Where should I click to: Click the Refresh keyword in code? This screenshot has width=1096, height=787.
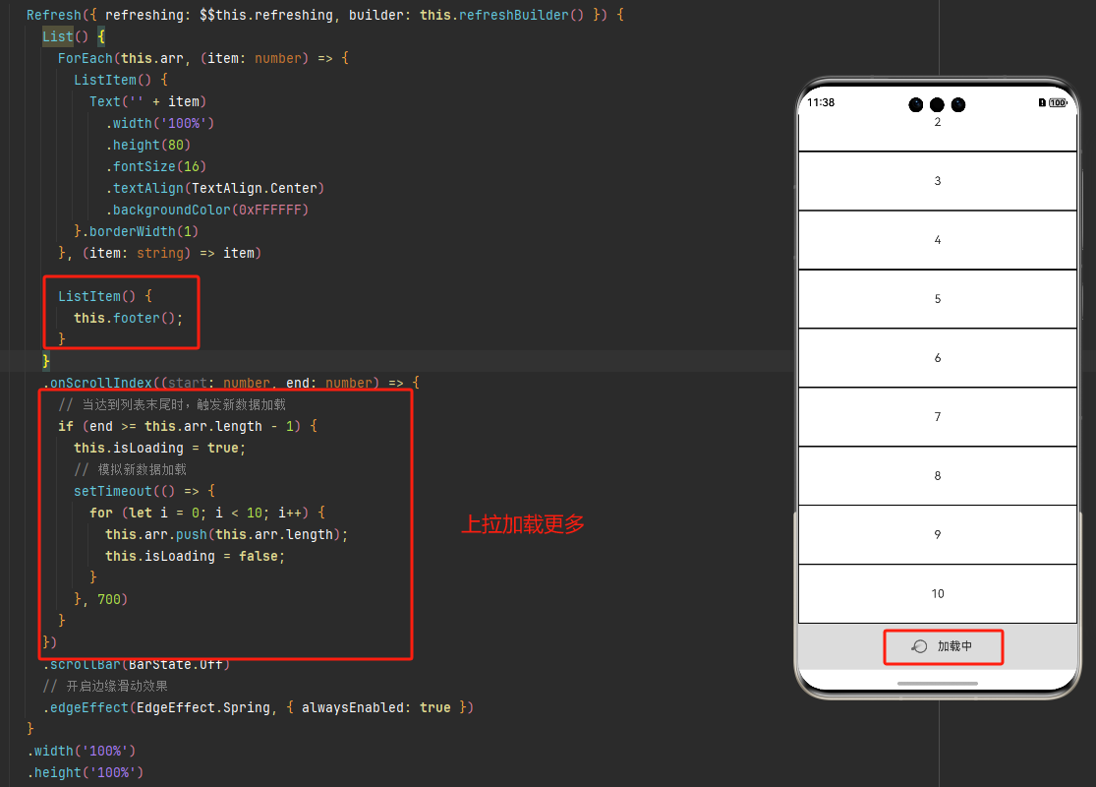[54, 15]
